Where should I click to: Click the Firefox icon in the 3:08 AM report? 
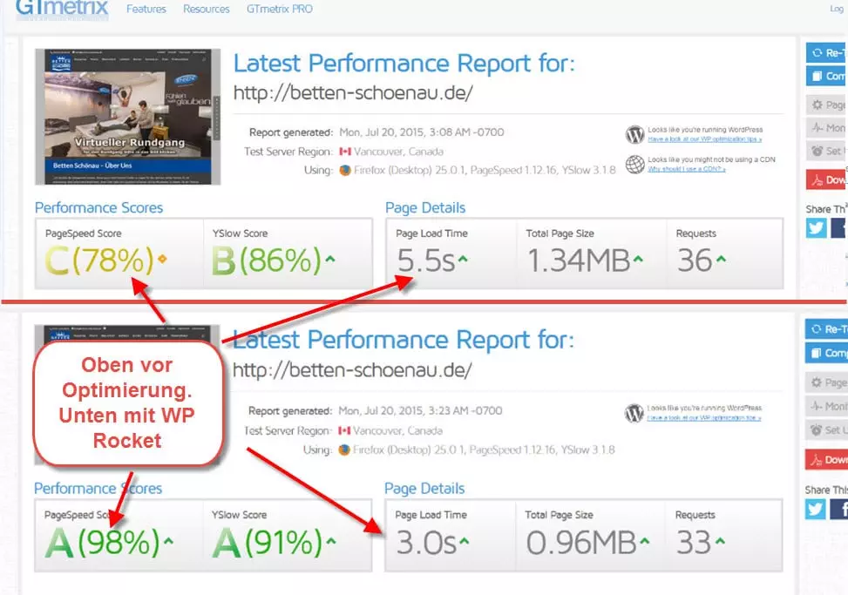345,170
